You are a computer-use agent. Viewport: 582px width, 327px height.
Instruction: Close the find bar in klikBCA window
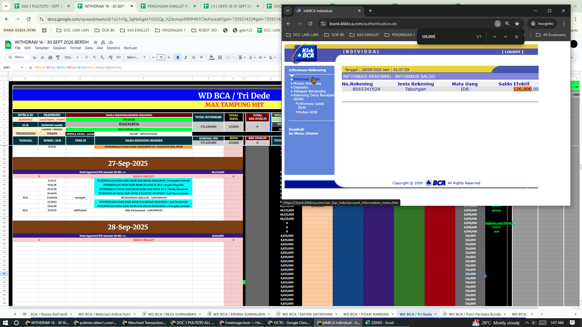pos(516,37)
